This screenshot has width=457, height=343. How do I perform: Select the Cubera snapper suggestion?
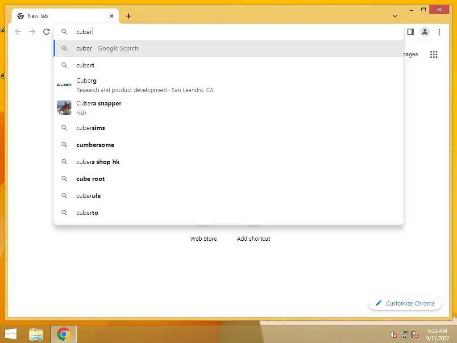tap(228, 108)
